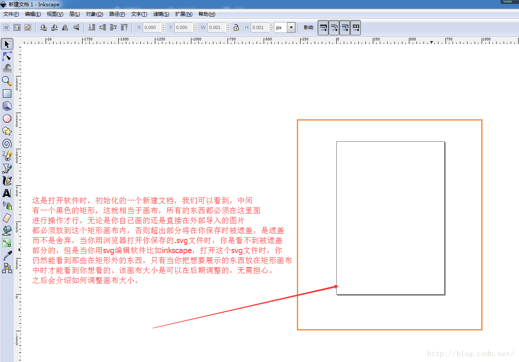
Task: Open the px units dropdown
Action: [x=291, y=27]
